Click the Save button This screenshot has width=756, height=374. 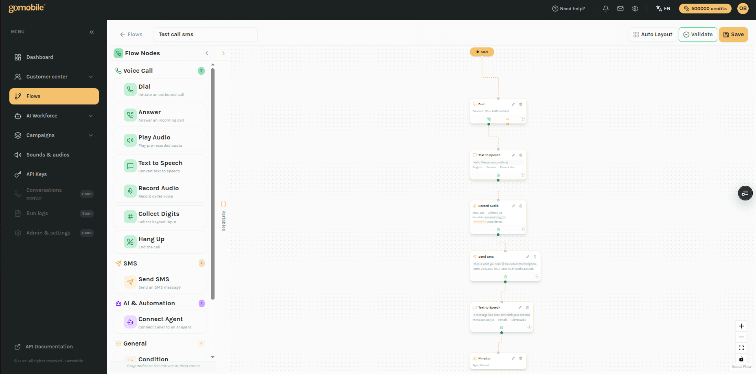[x=733, y=35]
